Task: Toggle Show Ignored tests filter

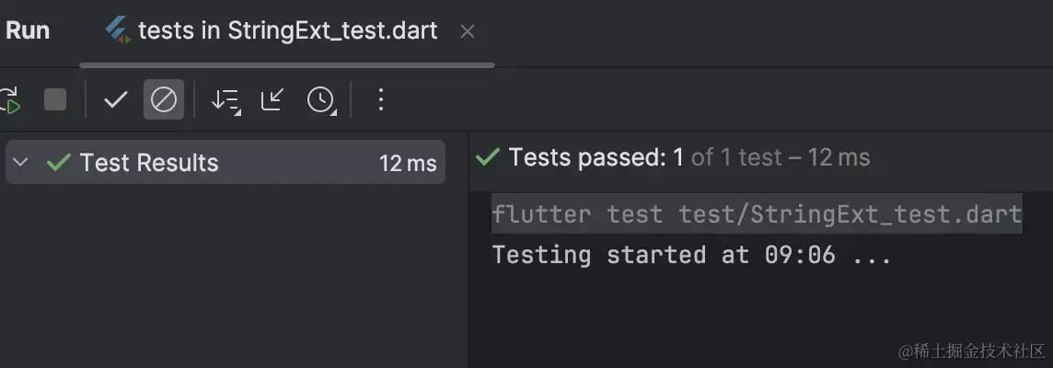Action: click(164, 100)
